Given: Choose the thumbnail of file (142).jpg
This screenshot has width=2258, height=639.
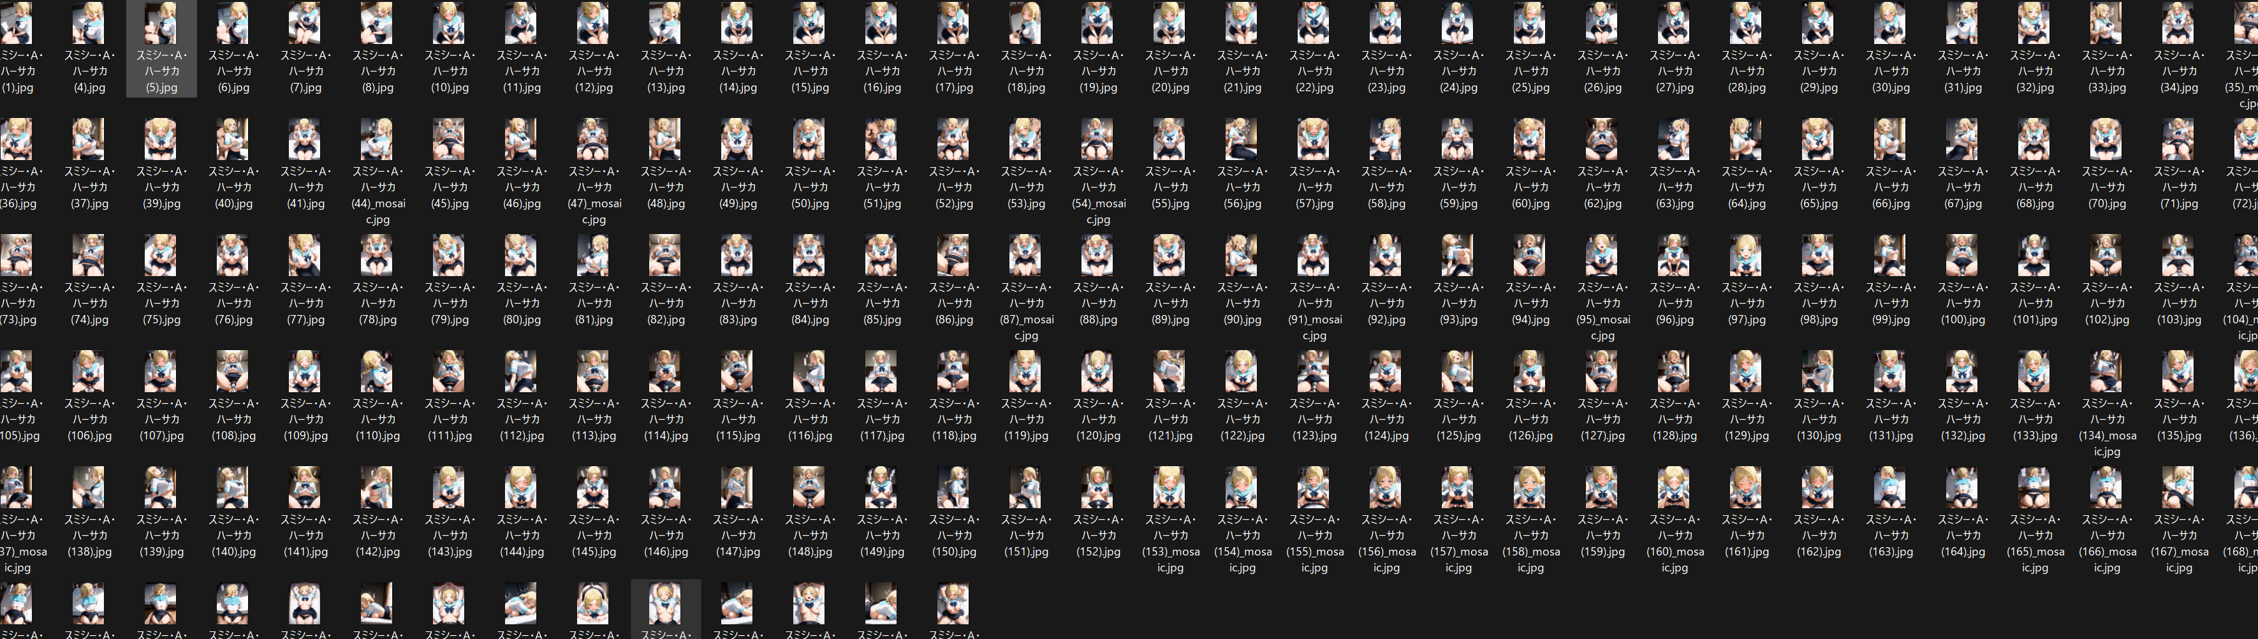Looking at the screenshot, I should pyautogui.click(x=378, y=487).
